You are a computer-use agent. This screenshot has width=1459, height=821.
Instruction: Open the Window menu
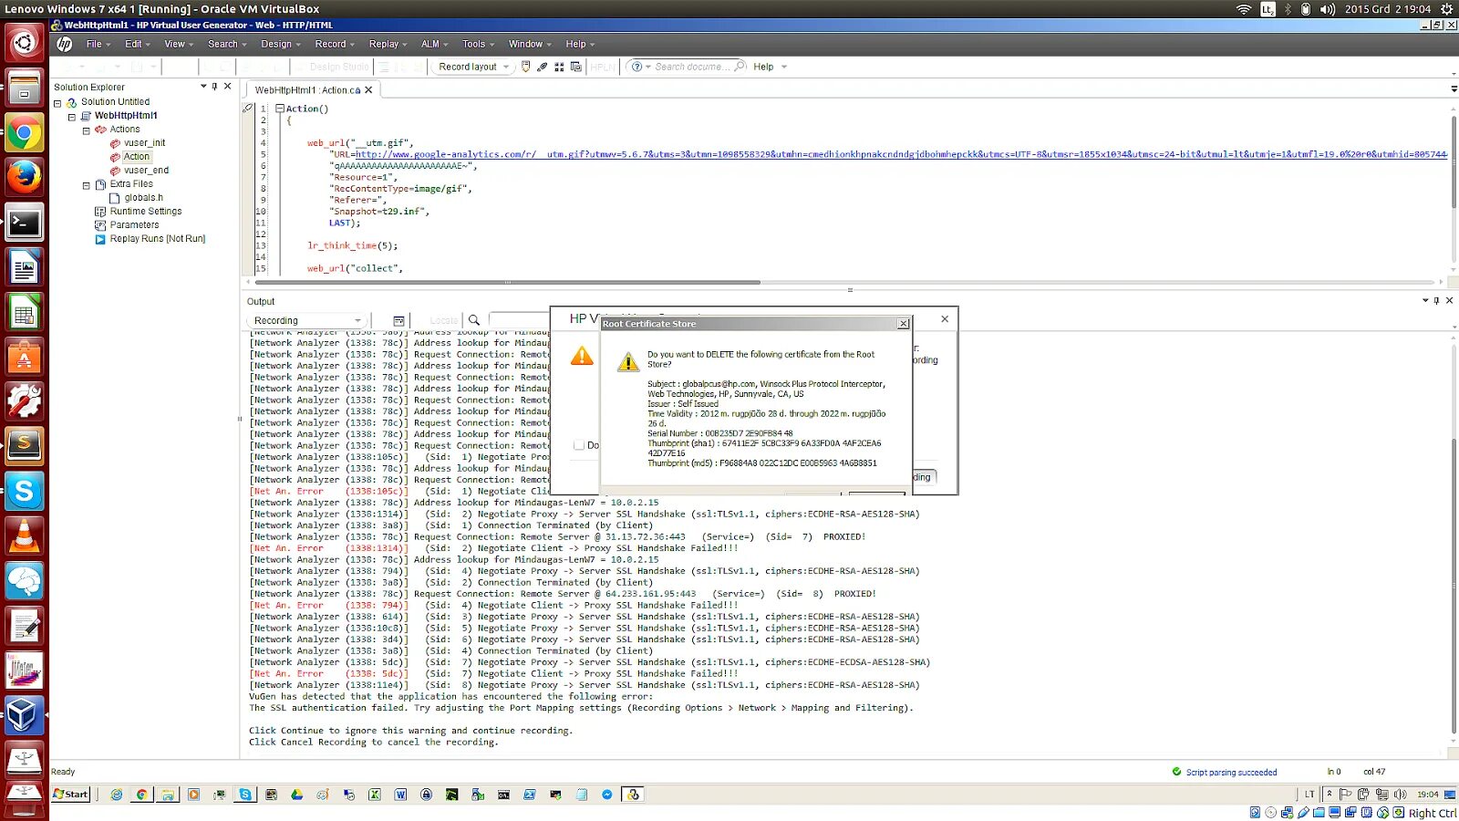pos(529,44)
